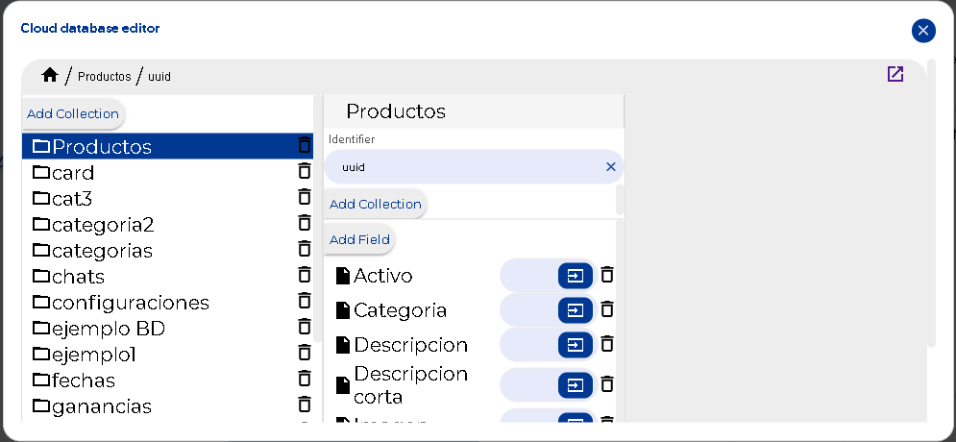Delete the ejemplo1 collection
This screenshot has height=442, width=956.
pos(305,353)
